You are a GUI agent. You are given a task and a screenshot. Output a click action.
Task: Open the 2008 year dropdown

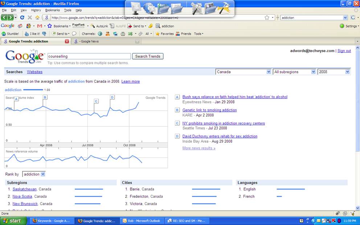coord(334,71)
